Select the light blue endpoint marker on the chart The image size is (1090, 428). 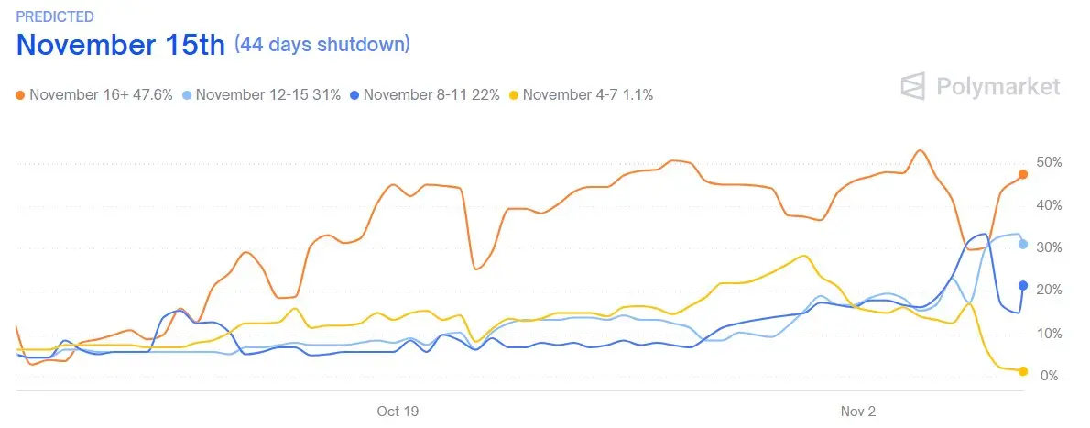[x=1023, y=244]
